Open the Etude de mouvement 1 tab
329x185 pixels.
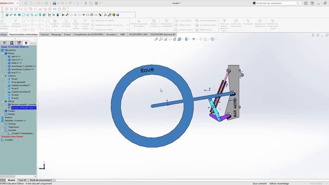click(x=41, y=180)
